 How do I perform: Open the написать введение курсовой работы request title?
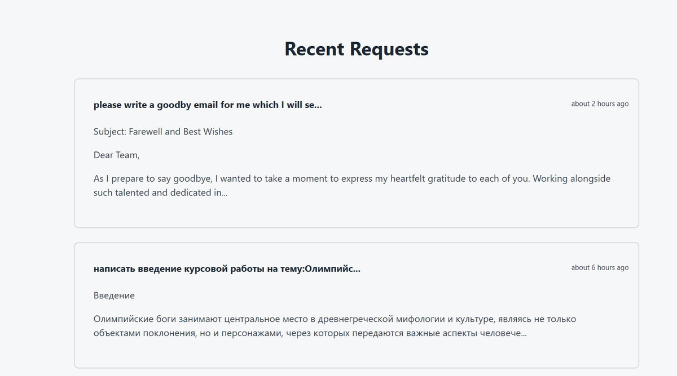(227, 268)
